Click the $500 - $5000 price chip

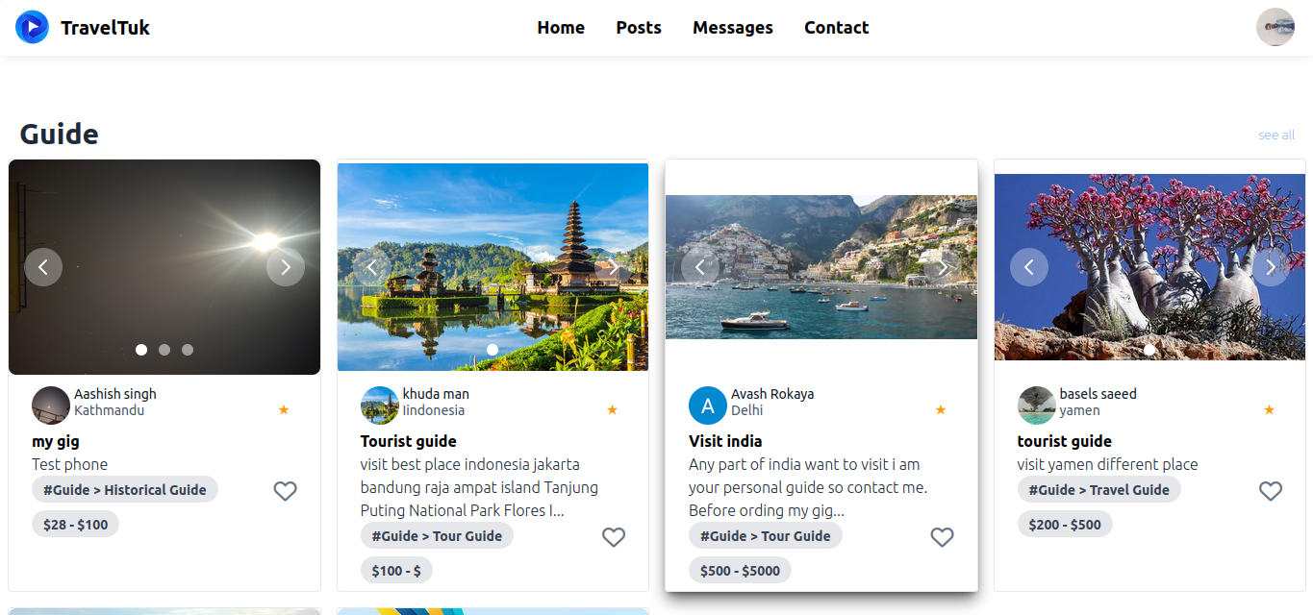click(x=740, y=571)
